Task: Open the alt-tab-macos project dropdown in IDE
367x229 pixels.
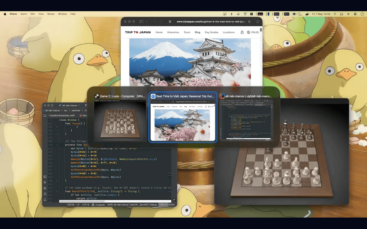Action: (69, 105)
